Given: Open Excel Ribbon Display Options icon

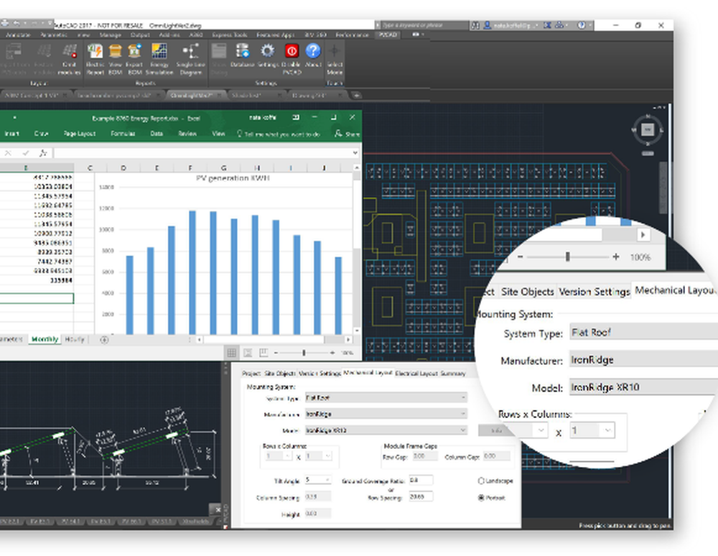Looking at the screenshot, I should [x=297, y=118].
